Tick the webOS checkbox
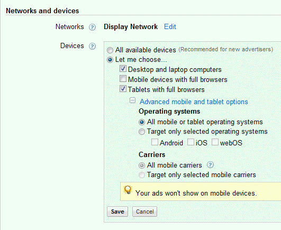Screen dimensions: 281x230 click(x=215, y=142)
